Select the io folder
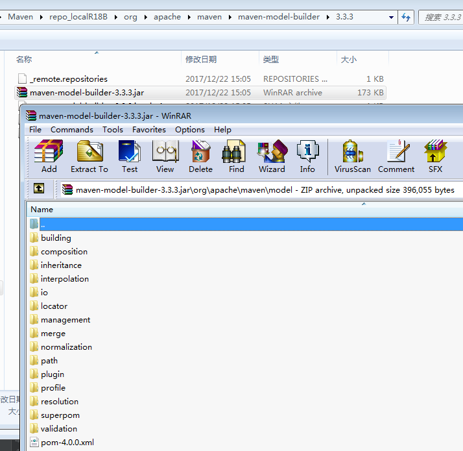Viewport: 463px width, 451px height. (44, 292)
